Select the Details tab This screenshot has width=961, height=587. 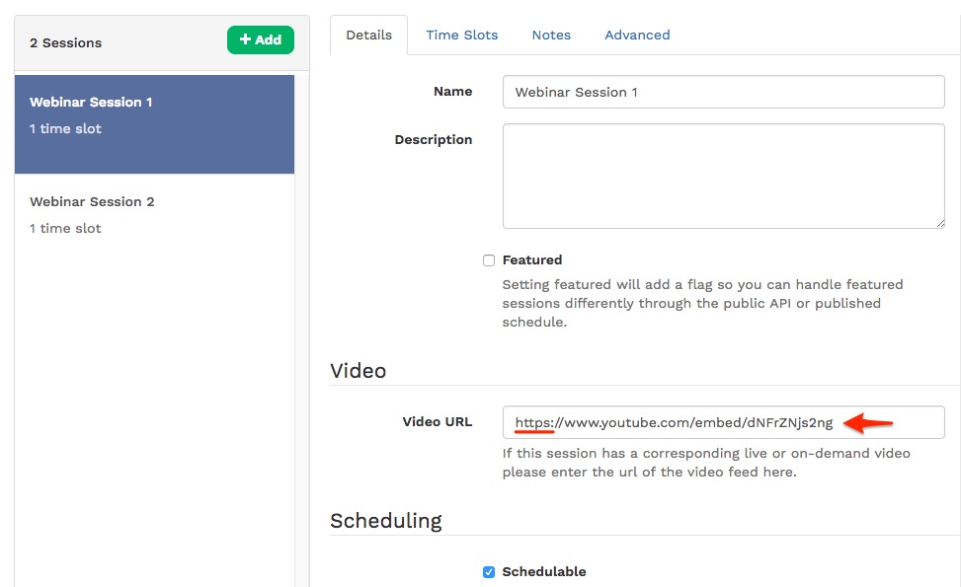tap(368, 35)
